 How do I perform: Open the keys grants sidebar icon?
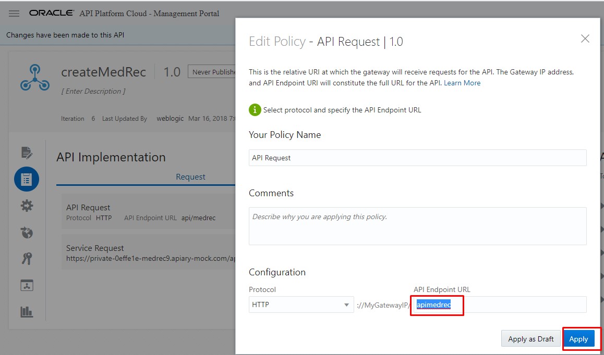(x=27, y=259)
